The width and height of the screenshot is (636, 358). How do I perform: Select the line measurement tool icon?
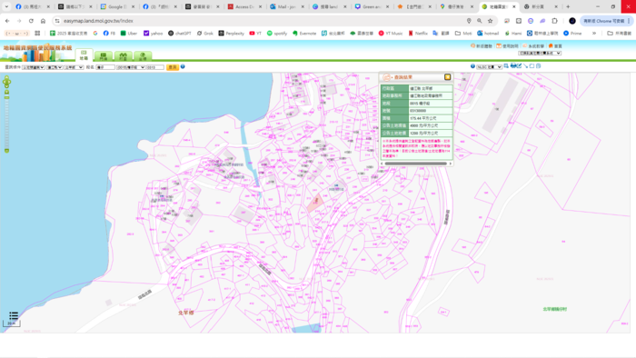pos(526,65)
